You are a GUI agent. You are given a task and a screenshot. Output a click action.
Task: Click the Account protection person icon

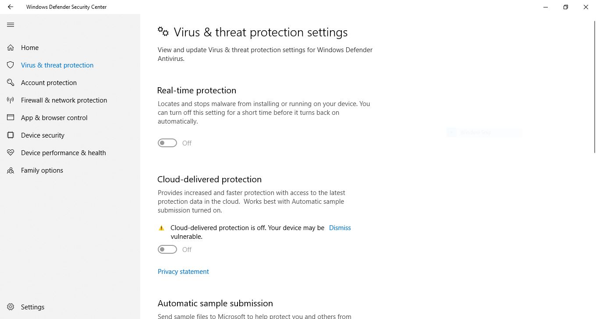(11, 83)
